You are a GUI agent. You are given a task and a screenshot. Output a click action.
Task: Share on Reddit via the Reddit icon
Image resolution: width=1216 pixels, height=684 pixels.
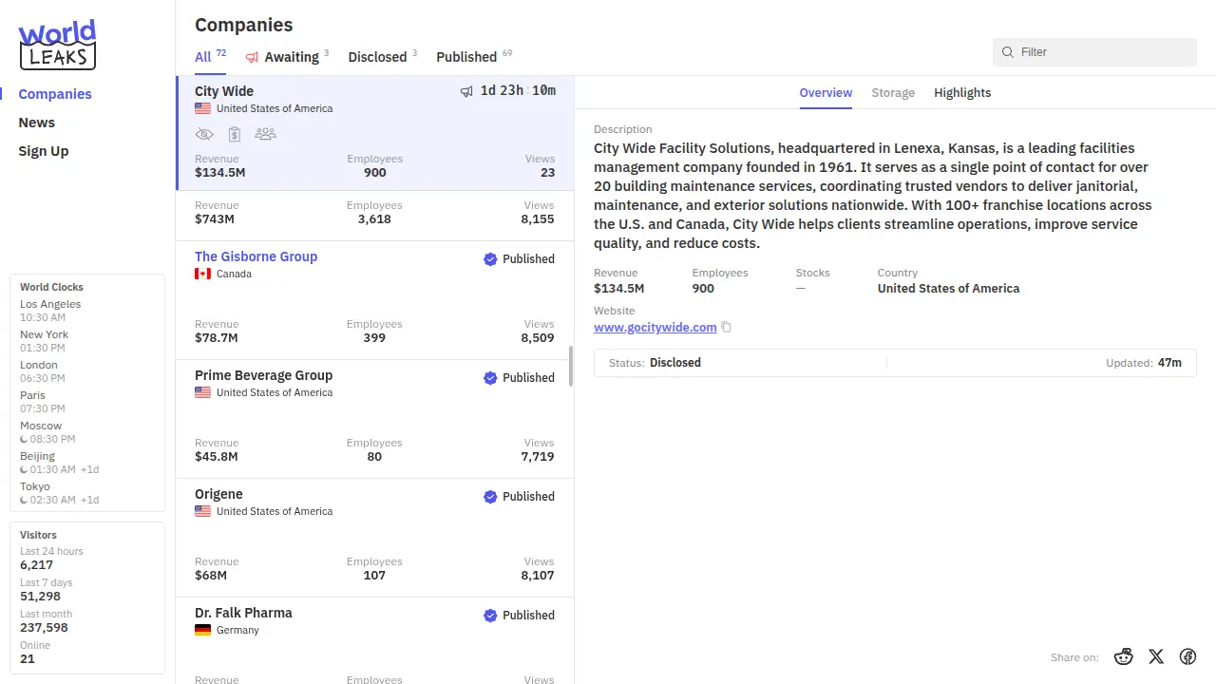tap(1124, 656)
